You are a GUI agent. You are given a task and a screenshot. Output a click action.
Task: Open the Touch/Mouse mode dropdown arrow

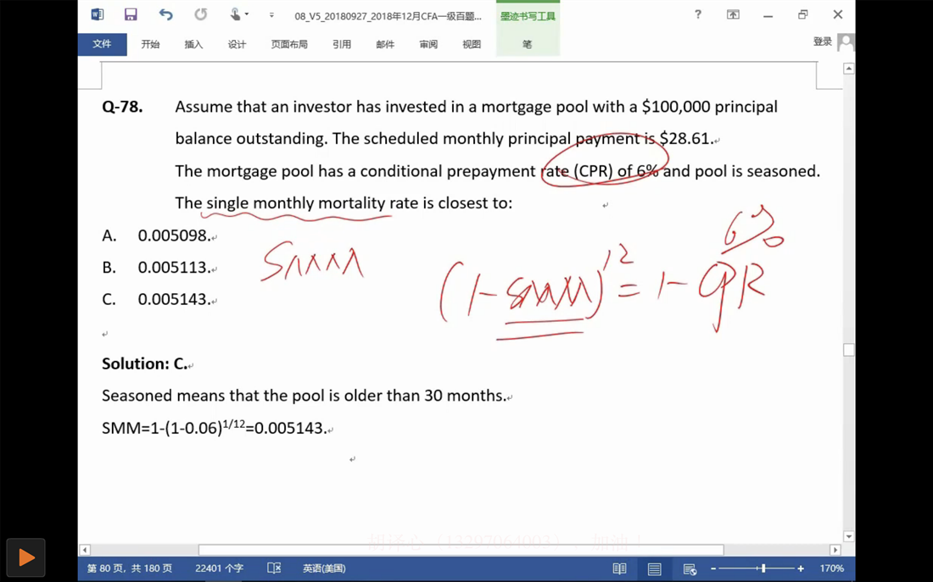click(x=247, y=14)
